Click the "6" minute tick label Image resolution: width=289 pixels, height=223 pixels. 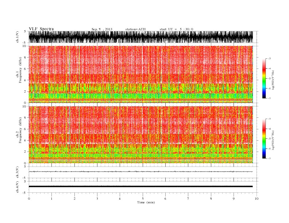[165, 199]
